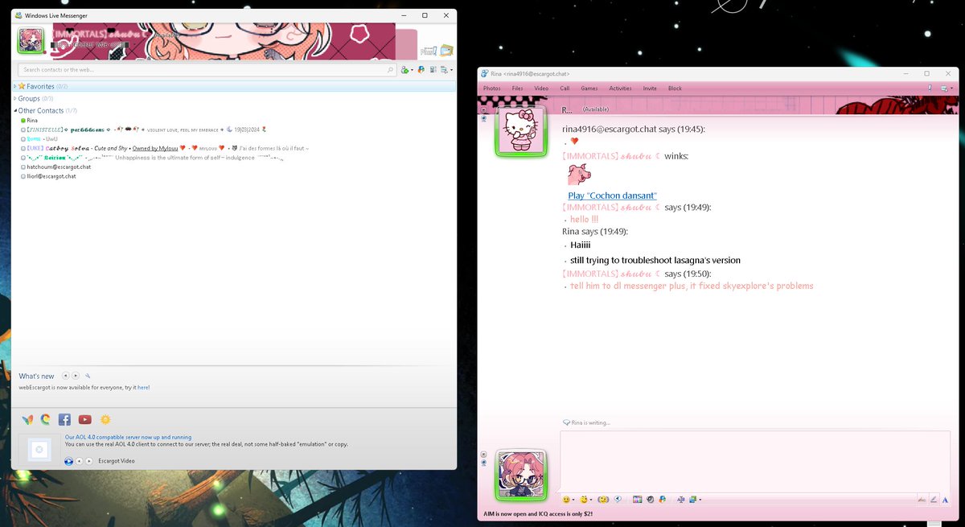Open the Add a contact icon menu
This screenshot has height=527, width=965.
(x=407, y=70)
